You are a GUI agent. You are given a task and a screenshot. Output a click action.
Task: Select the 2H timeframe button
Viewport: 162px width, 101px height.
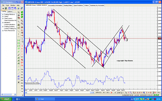click(x=22, y=89)
